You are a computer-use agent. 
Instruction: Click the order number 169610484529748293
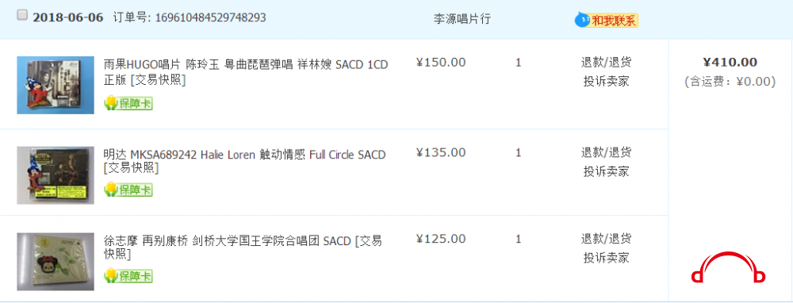click(x=210, y=17)
